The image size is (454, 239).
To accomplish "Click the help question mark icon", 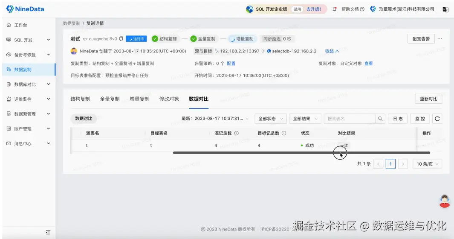I will click(362, 9).
